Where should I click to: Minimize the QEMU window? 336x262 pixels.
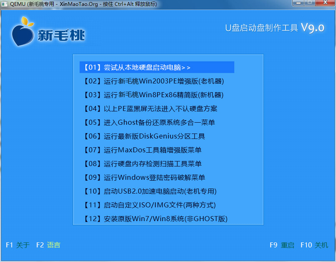click(298, 3)
